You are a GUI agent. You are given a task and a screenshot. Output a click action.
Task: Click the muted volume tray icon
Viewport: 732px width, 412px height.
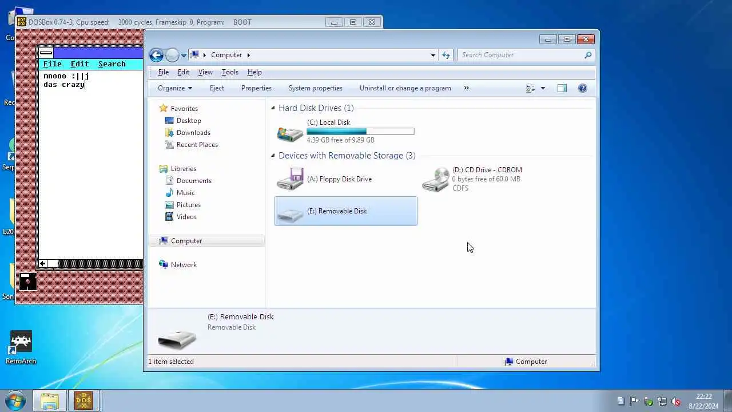tap(676, 401)
